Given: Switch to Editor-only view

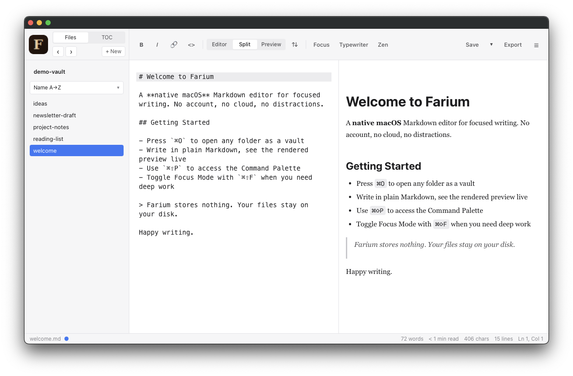Looking at the screenshot, I should click(x=219, y=44).
